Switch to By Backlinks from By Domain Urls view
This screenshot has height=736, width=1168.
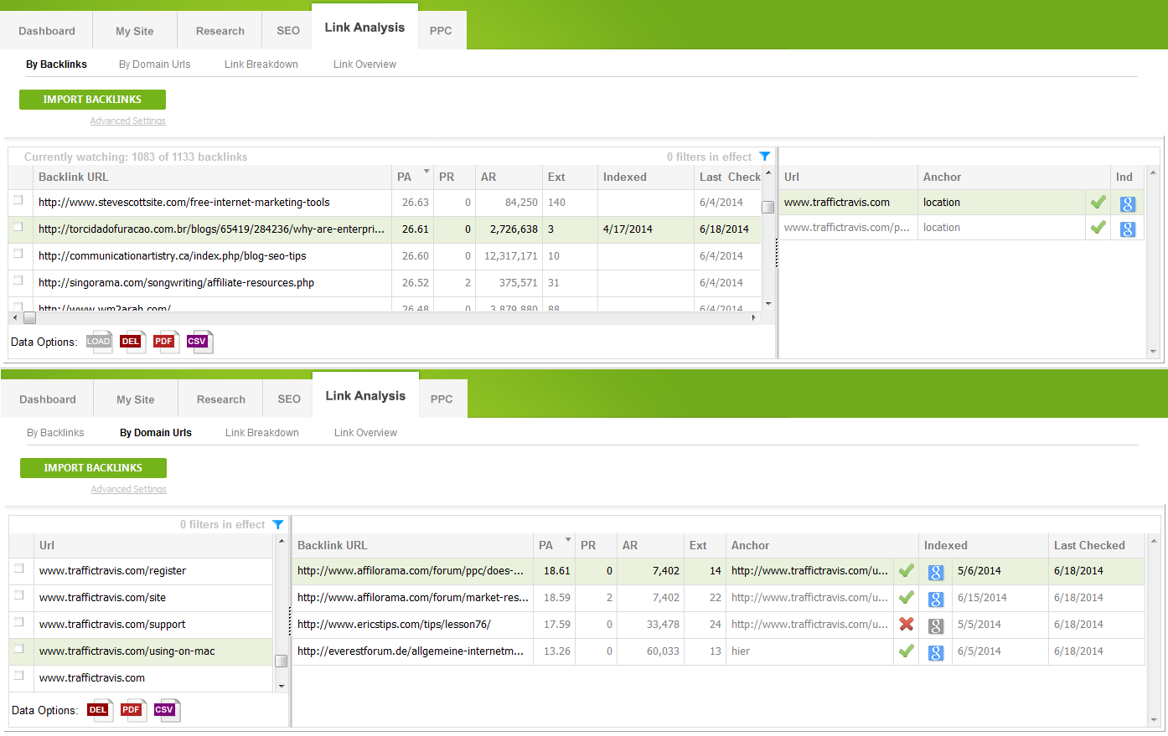click(55, 433)
